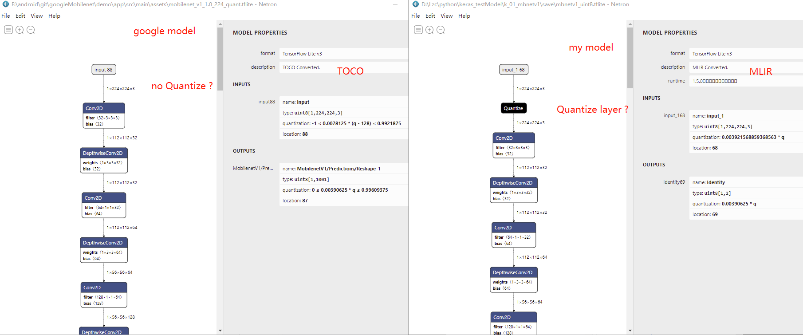Click scroll-up arrow of right graph scrollbar
803x335 pixels.
pos(630,24)
